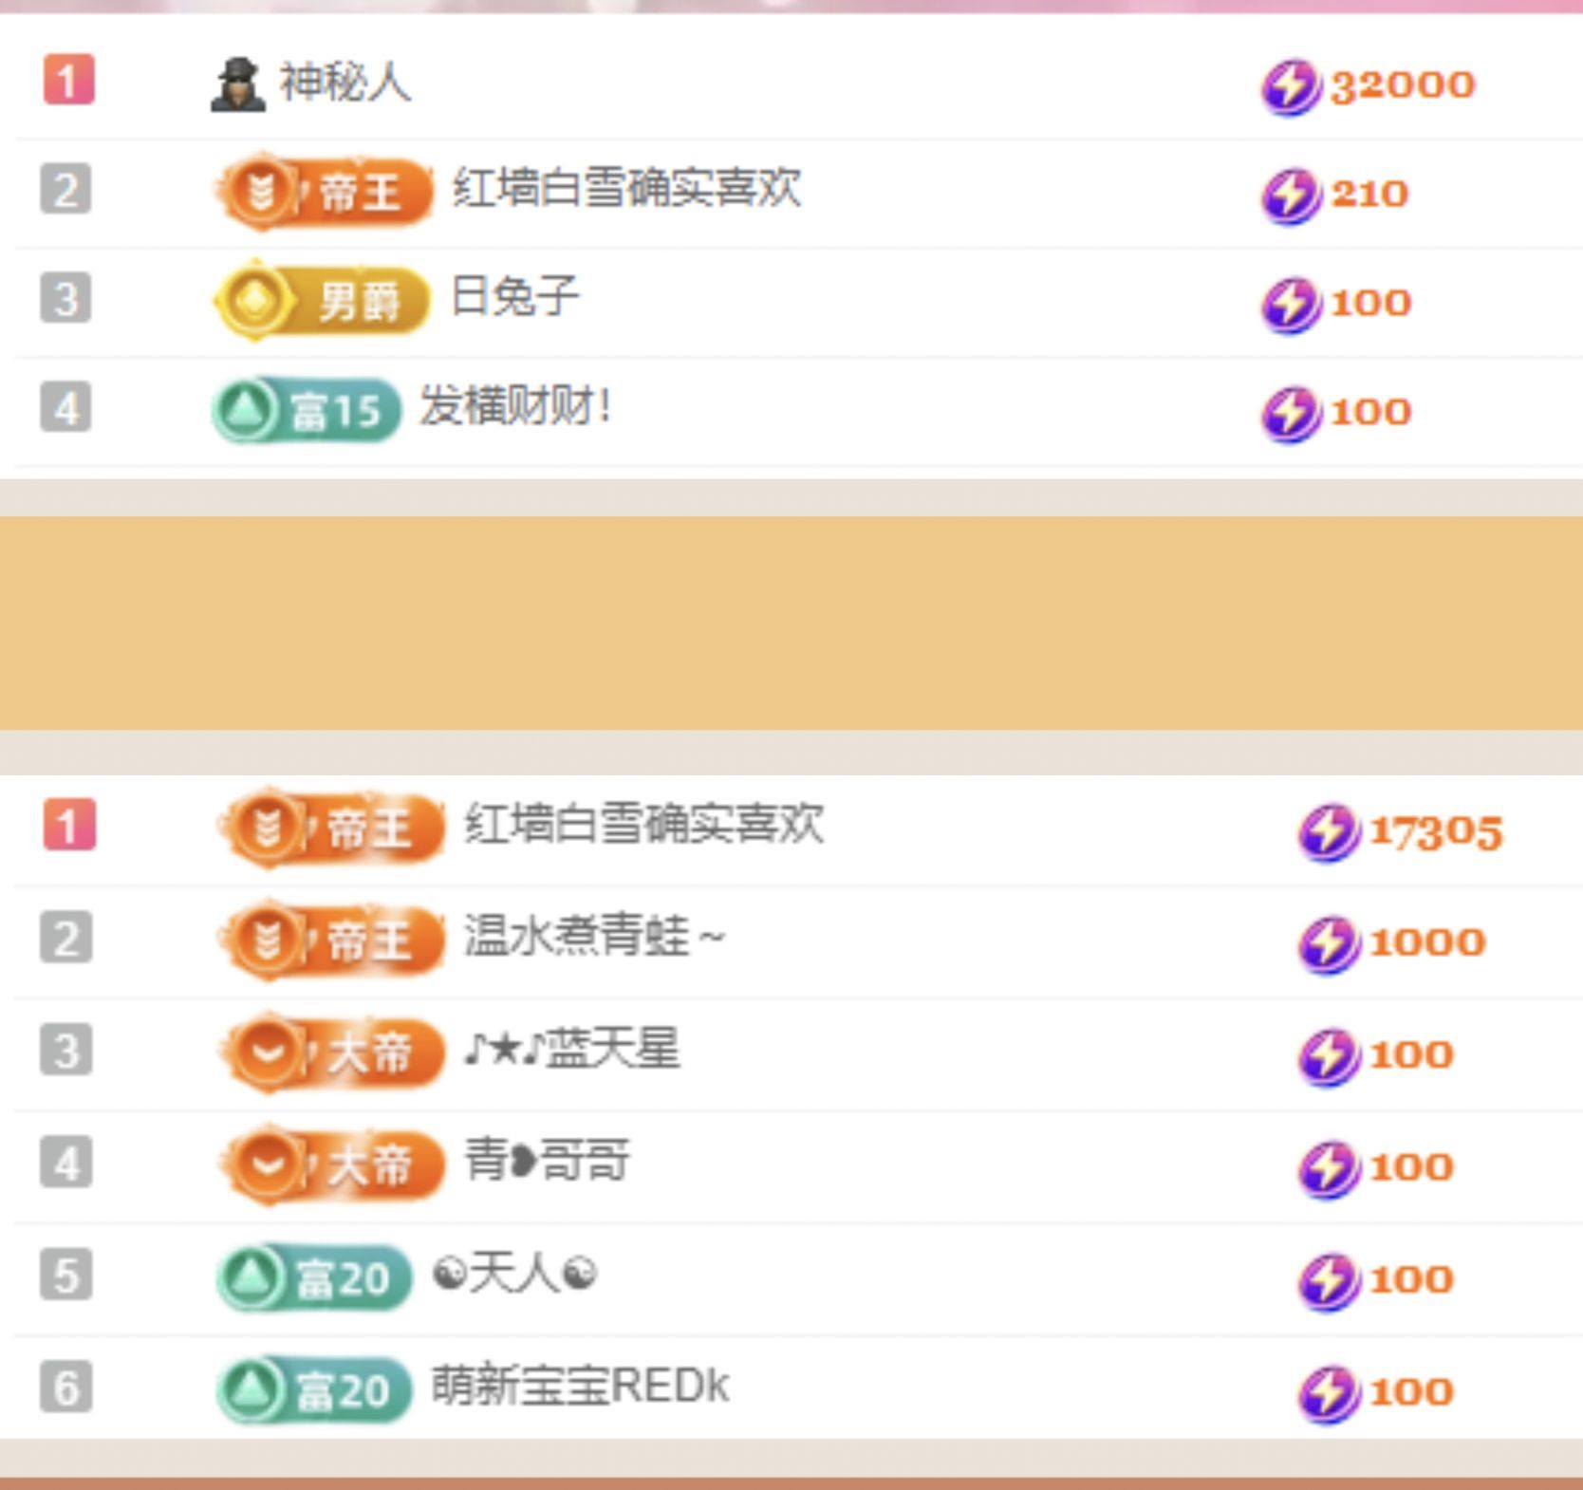
Task: Click the 男爵 badge next to 日兔子
Action: click(x=321, y=301)
